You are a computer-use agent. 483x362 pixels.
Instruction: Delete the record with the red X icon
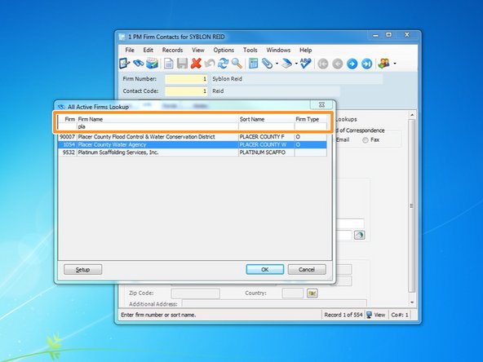click(196, 64)
